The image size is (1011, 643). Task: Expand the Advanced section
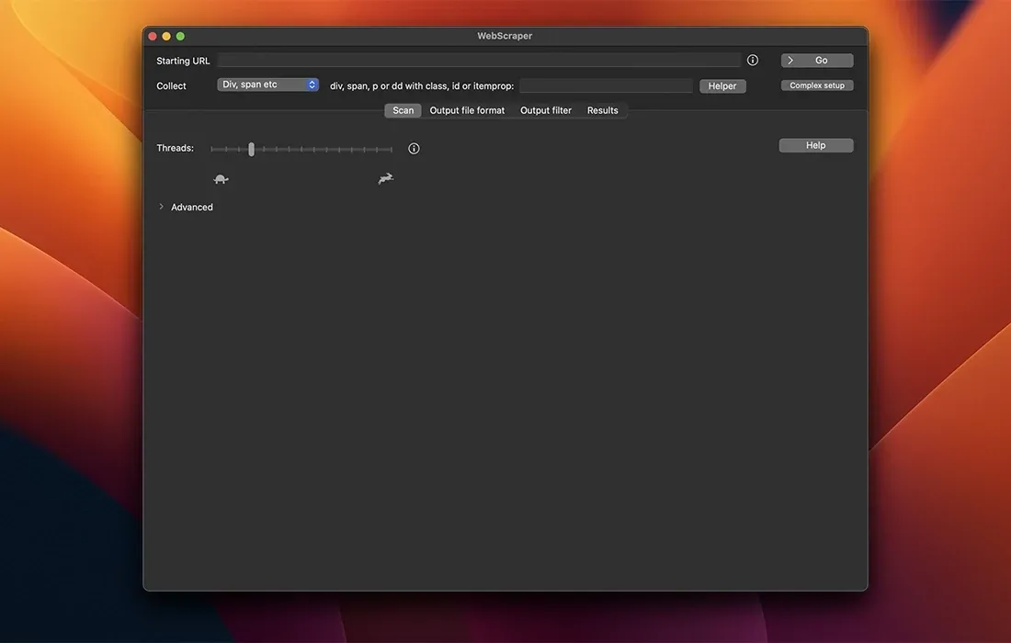pos(162,207)
